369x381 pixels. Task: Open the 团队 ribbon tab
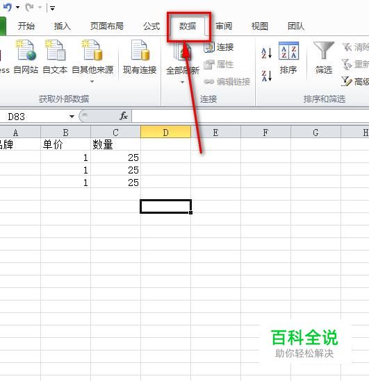coord(296,26)
